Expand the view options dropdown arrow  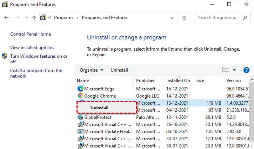pyautogui.click(x=234, y=70)
